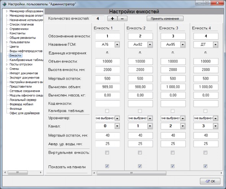This screenshot has height=189, width=226.
Task: Click the right arrow of the tree scrollbar
Action: pyautogui.click(x=41, y=172)
